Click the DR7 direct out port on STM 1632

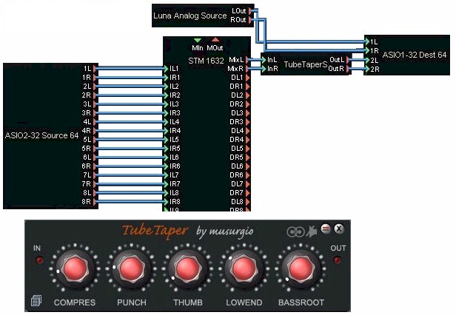click(x=247, y=193)
